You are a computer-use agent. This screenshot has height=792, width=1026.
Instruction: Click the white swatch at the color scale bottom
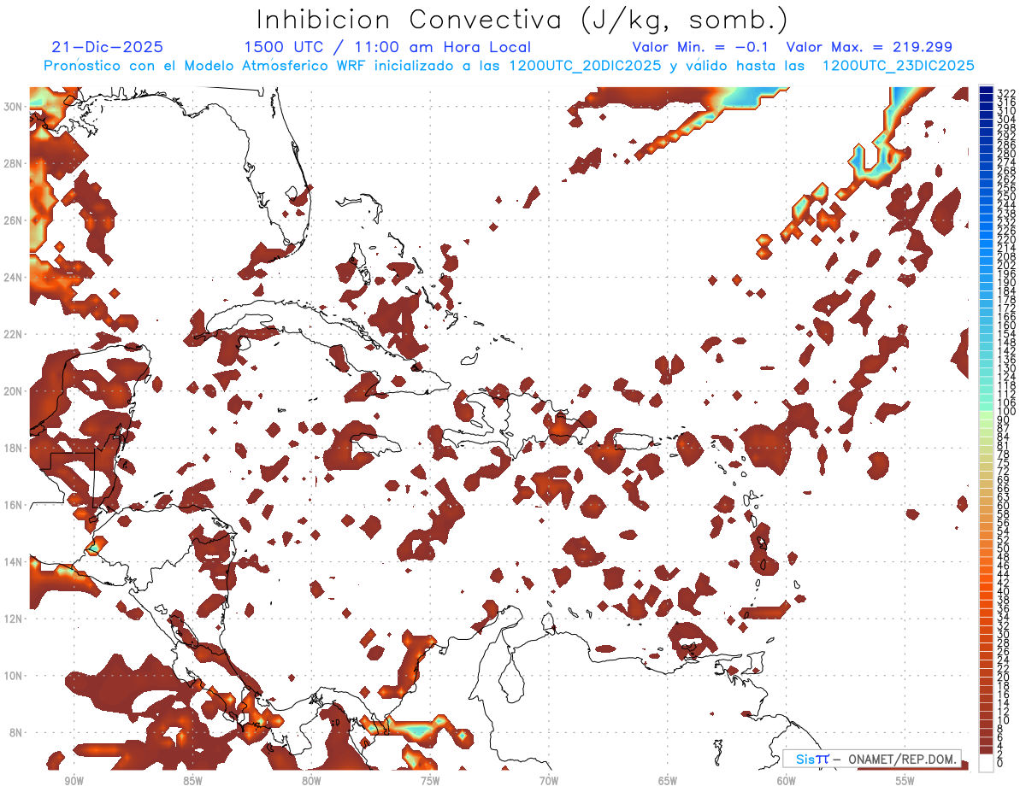(x=987, y=761)
